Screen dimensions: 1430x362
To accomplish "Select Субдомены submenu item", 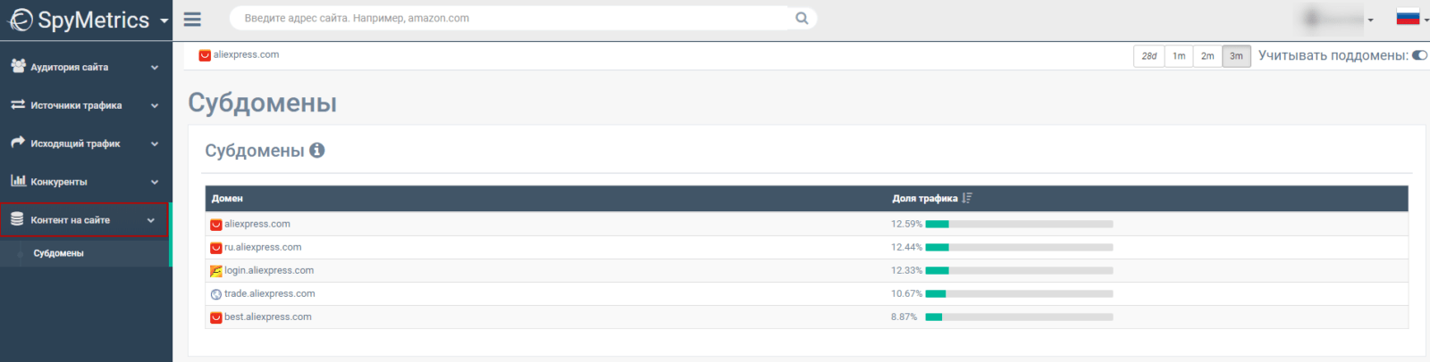I will pos(59,253).
